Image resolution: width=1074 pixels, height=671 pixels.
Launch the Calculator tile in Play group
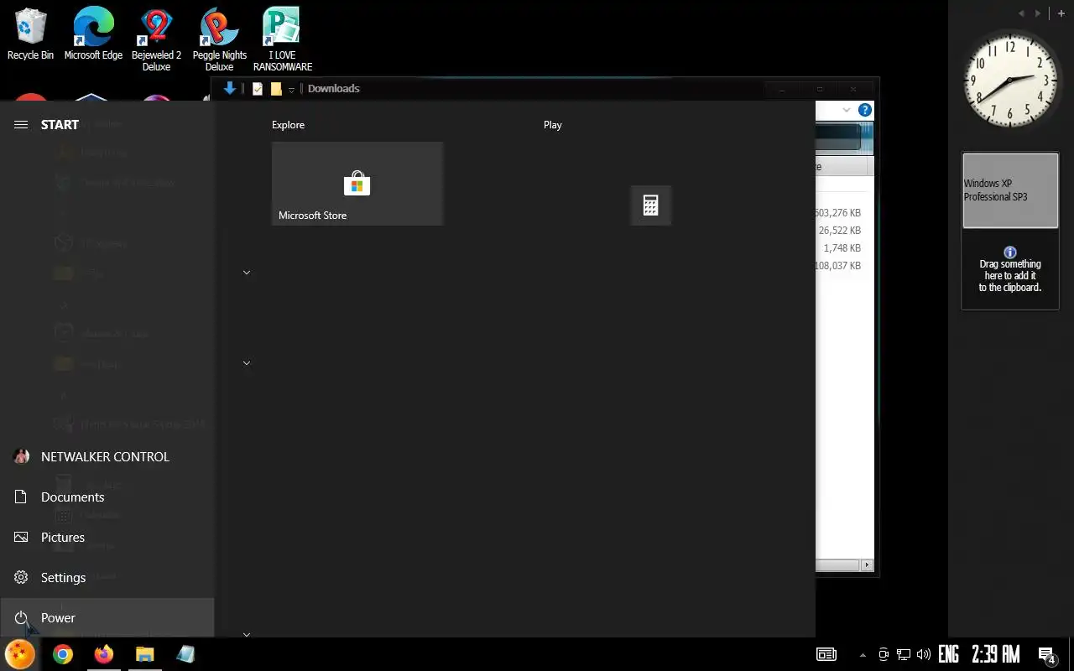[650, 205]
